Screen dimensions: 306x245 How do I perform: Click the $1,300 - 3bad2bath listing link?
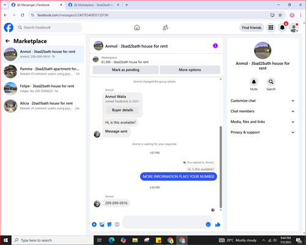click(x=125, y=62)
